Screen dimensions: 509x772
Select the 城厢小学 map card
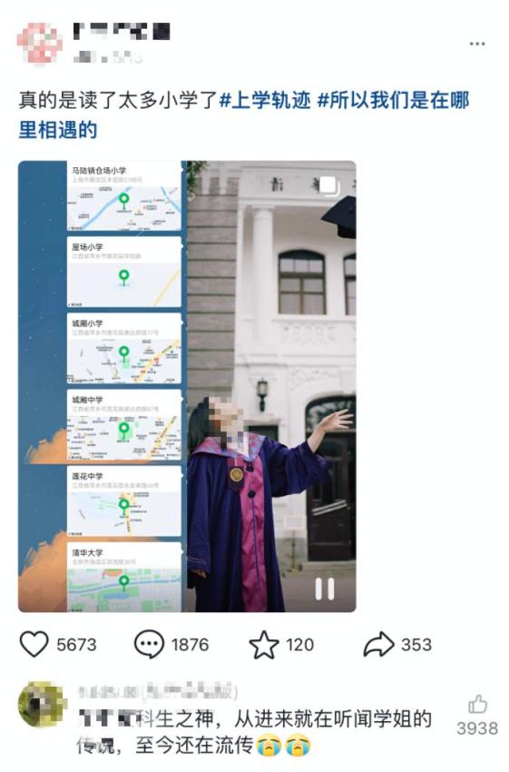coord(124,349)
